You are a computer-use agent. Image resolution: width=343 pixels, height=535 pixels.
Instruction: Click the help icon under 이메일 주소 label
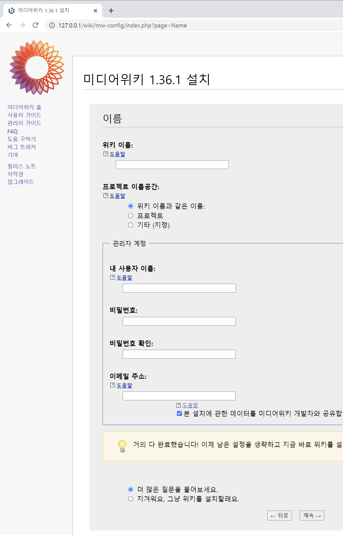[113, 385]
